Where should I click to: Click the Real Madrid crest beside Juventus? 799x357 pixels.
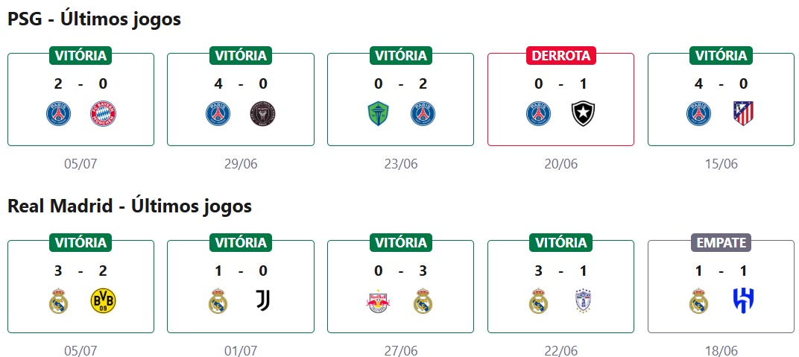coord(218,300)
